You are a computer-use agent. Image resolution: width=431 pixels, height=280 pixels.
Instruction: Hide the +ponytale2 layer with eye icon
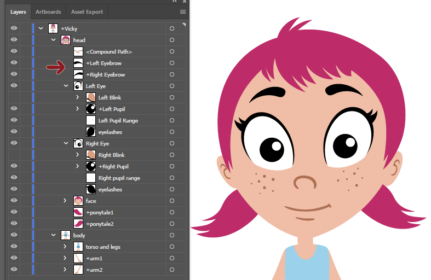click(14, 224)
